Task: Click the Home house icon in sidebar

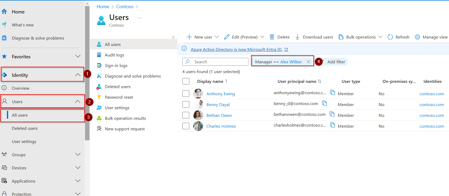Action: point(4,12)
